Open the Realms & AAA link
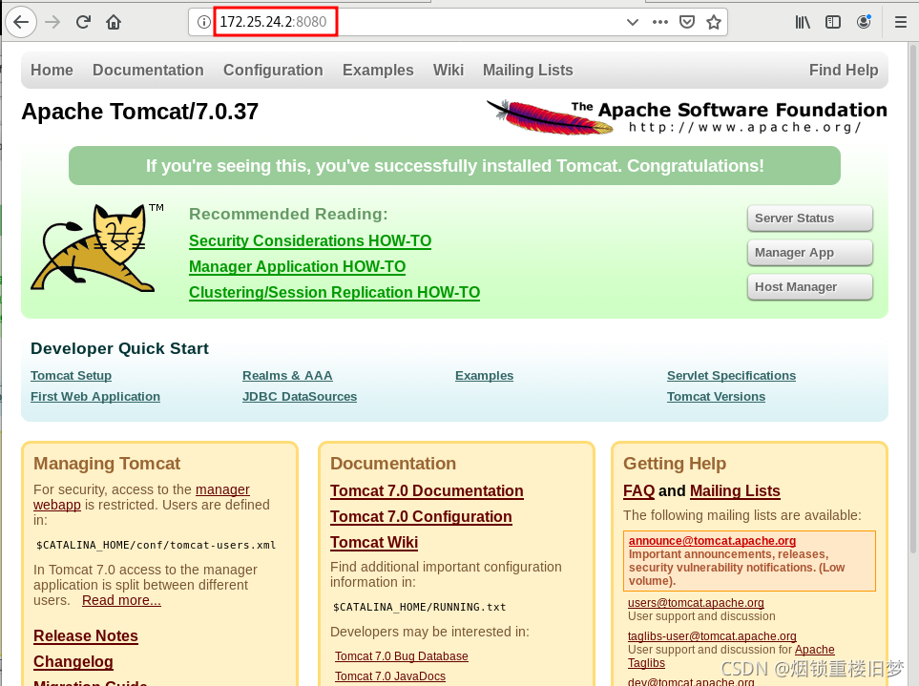This screenshot has width=919, height=686. click(287, 376)
